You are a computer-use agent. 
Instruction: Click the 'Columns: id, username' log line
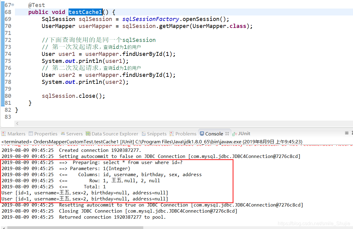pos(102,175)
